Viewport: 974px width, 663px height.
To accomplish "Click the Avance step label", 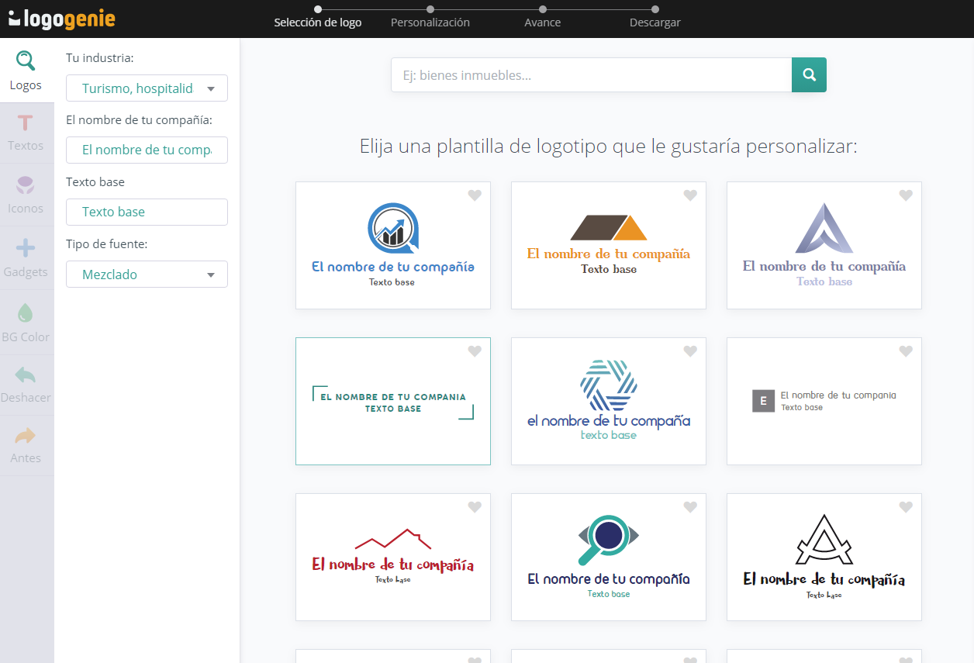I will click(x=542, y=22).
